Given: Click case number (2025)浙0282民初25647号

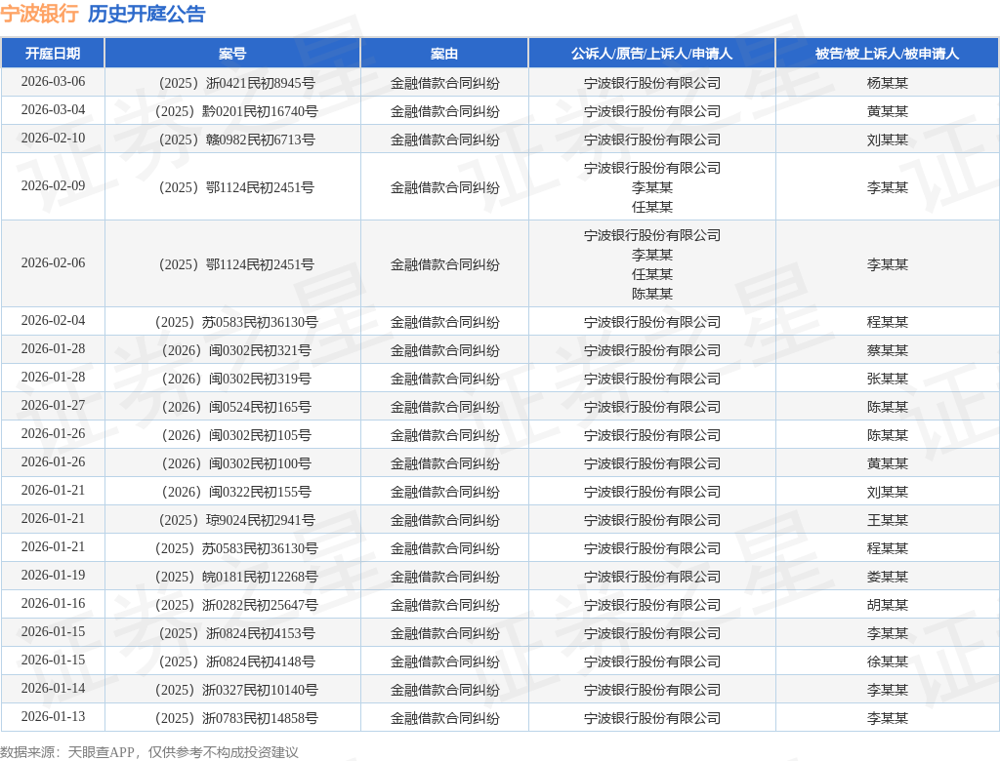Looking at the screenshot, I should tap(236, 605).
